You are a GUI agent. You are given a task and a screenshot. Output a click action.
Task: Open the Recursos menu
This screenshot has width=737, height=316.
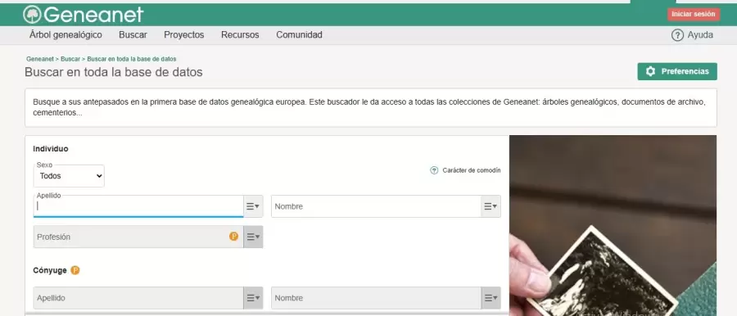240,35
